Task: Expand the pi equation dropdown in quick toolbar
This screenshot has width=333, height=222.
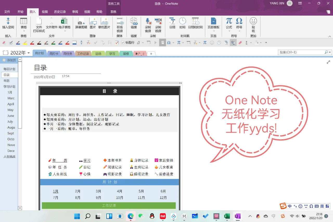Action: [x=183, y=43]
